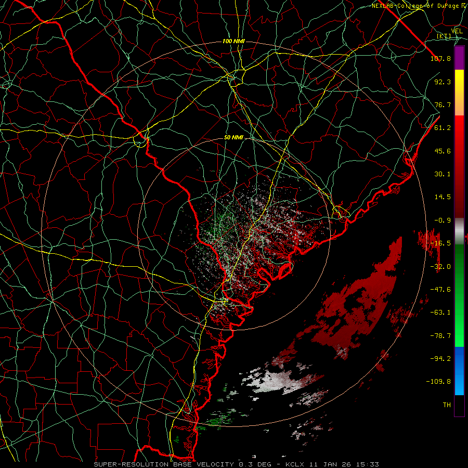Click the -94.2 velocity scale value
Screen dimensions: 468x468
(x=440, y=358)
